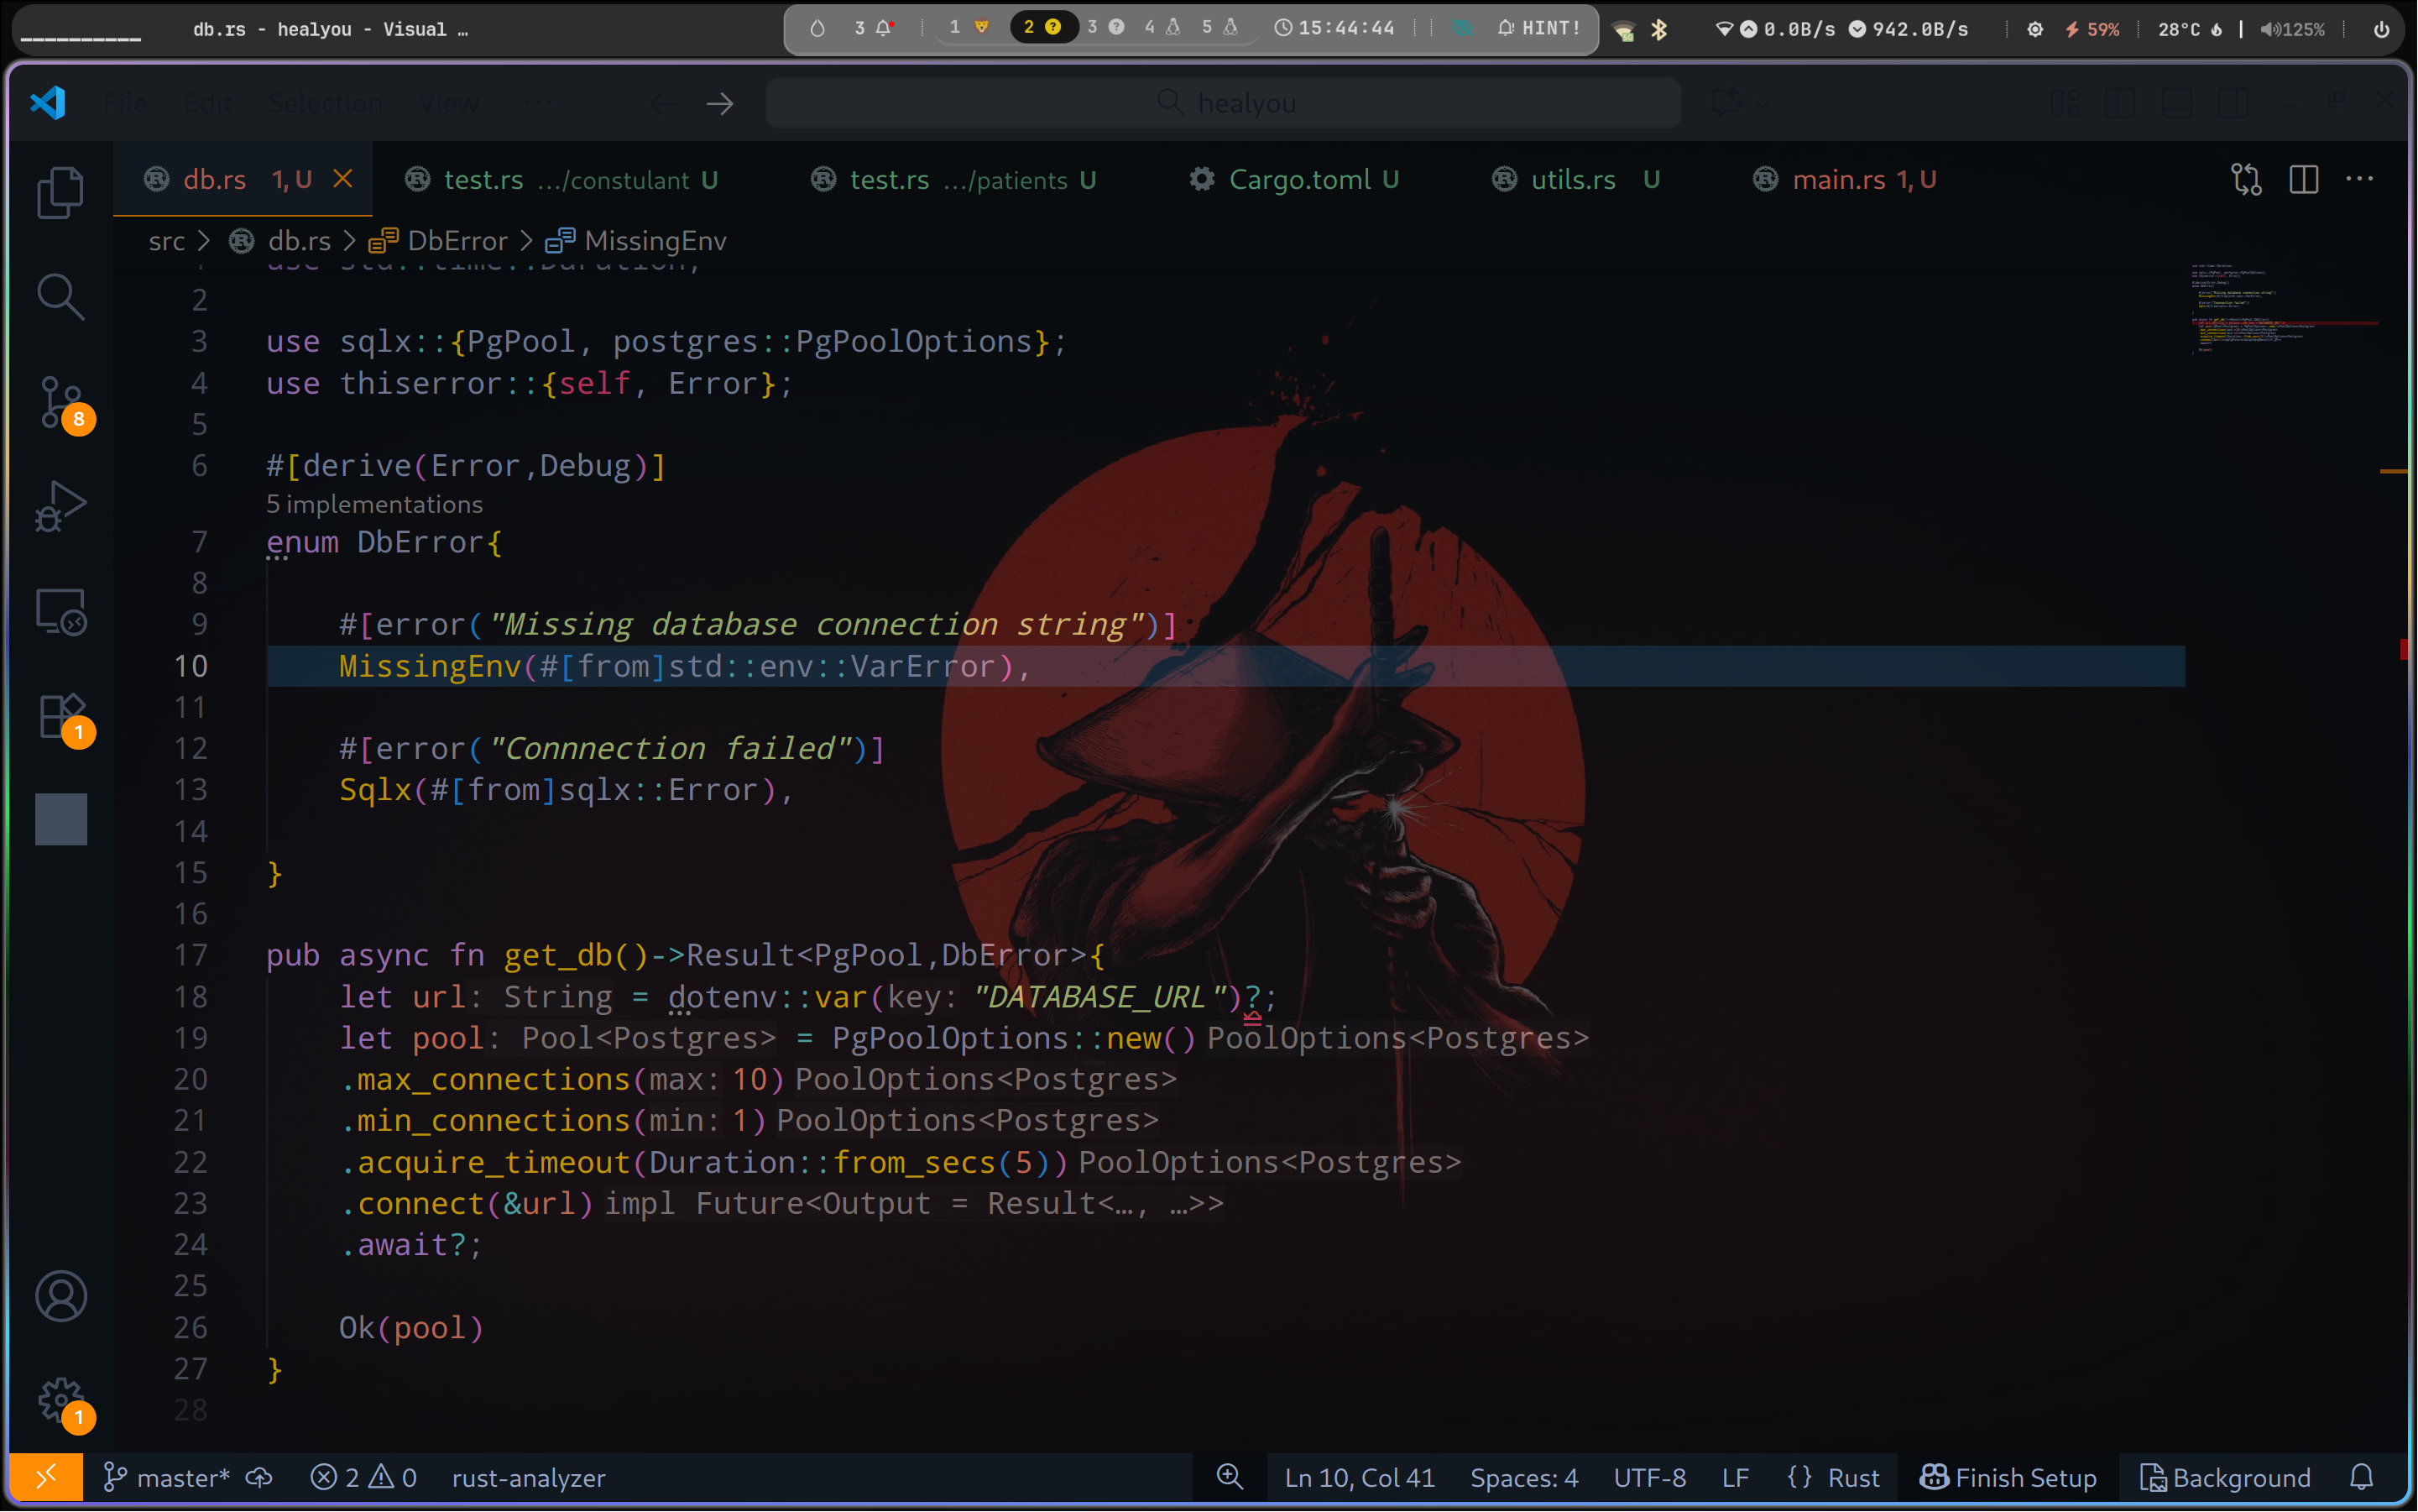Open the Run and Debug view
This screenshot has height=1512, width=2418.
[x=60, y=507]
